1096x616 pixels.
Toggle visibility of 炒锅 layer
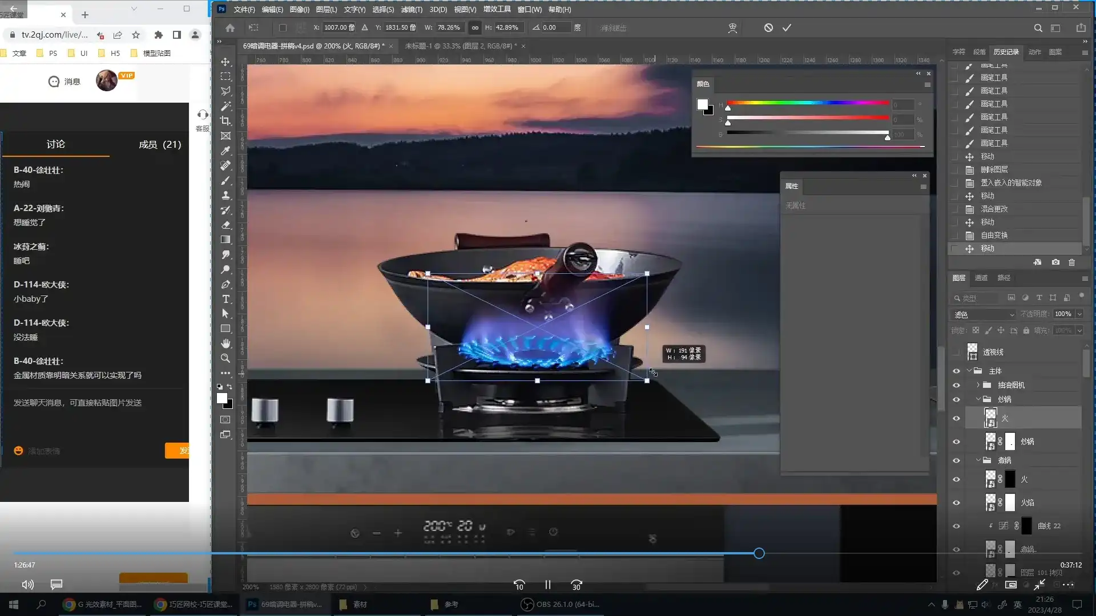point(956,441)
